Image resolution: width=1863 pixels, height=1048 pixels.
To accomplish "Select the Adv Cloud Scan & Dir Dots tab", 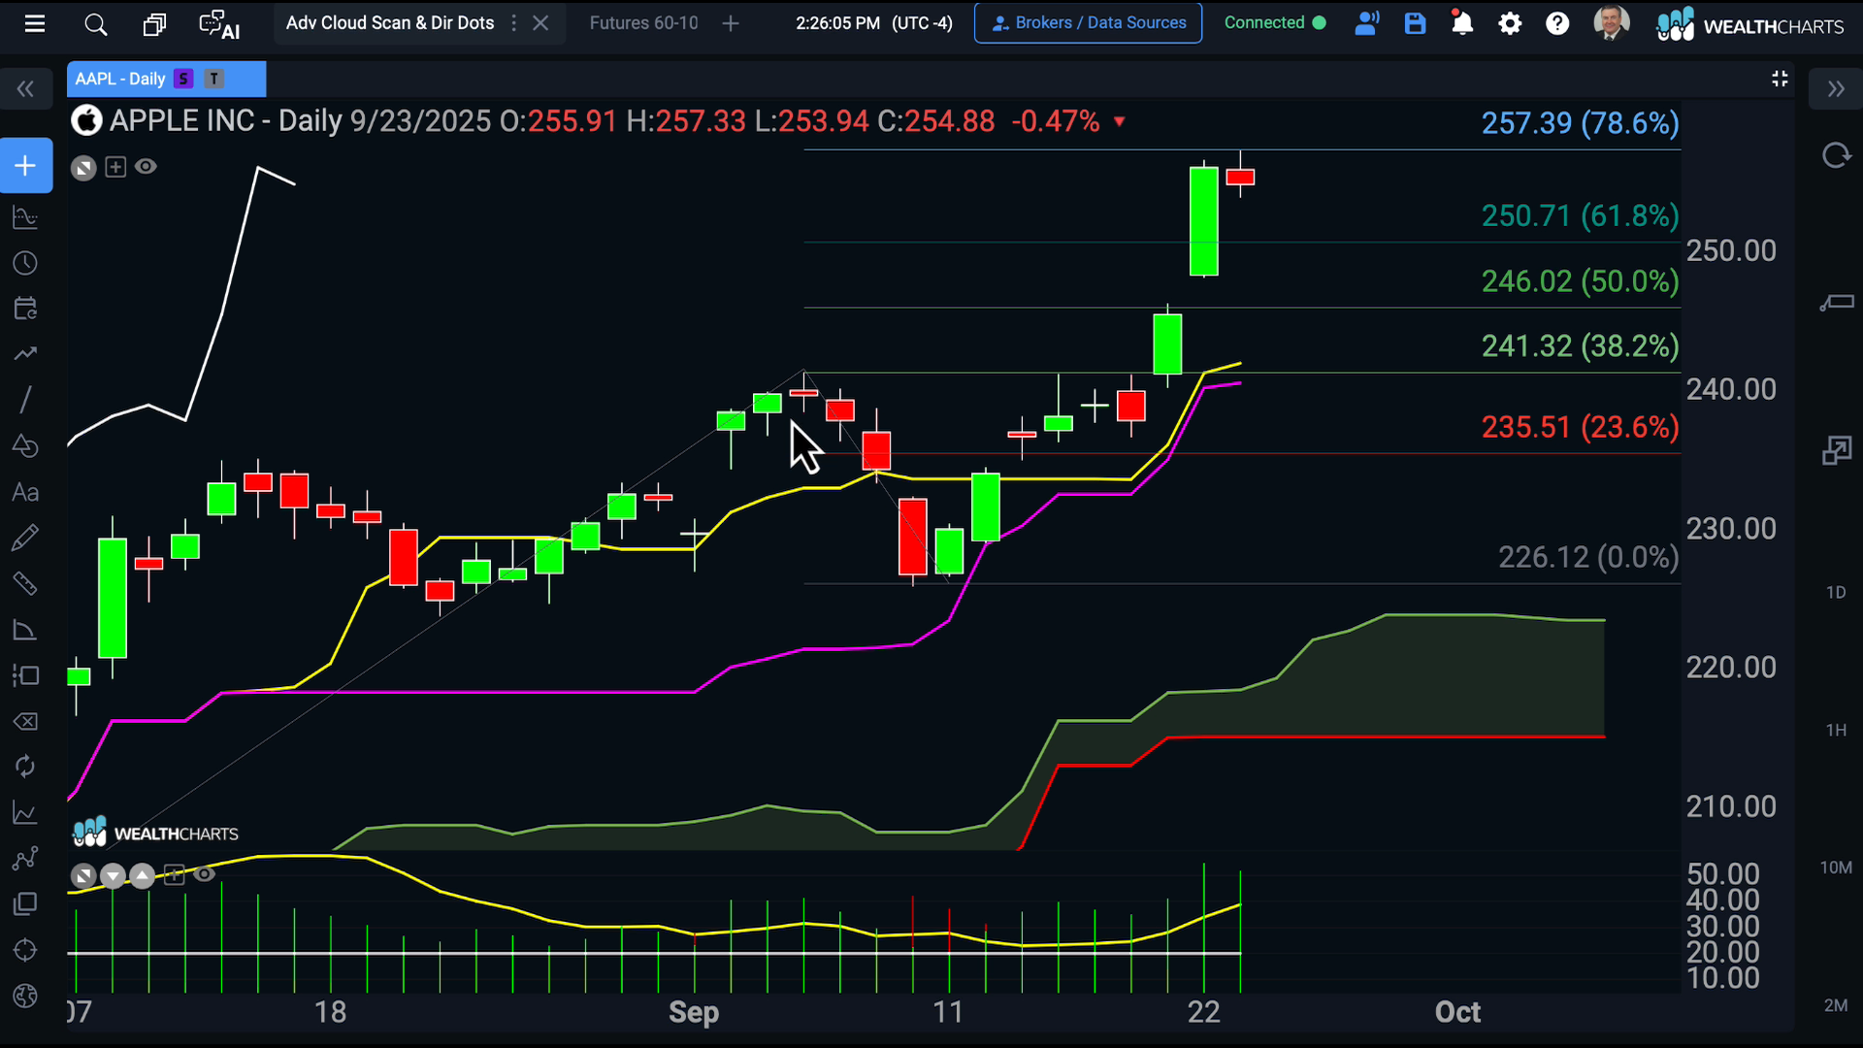I will point(389,23).
